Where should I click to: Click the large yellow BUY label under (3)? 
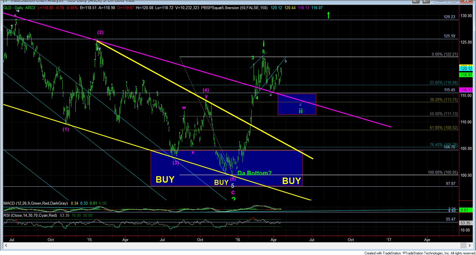pos(165,179)
